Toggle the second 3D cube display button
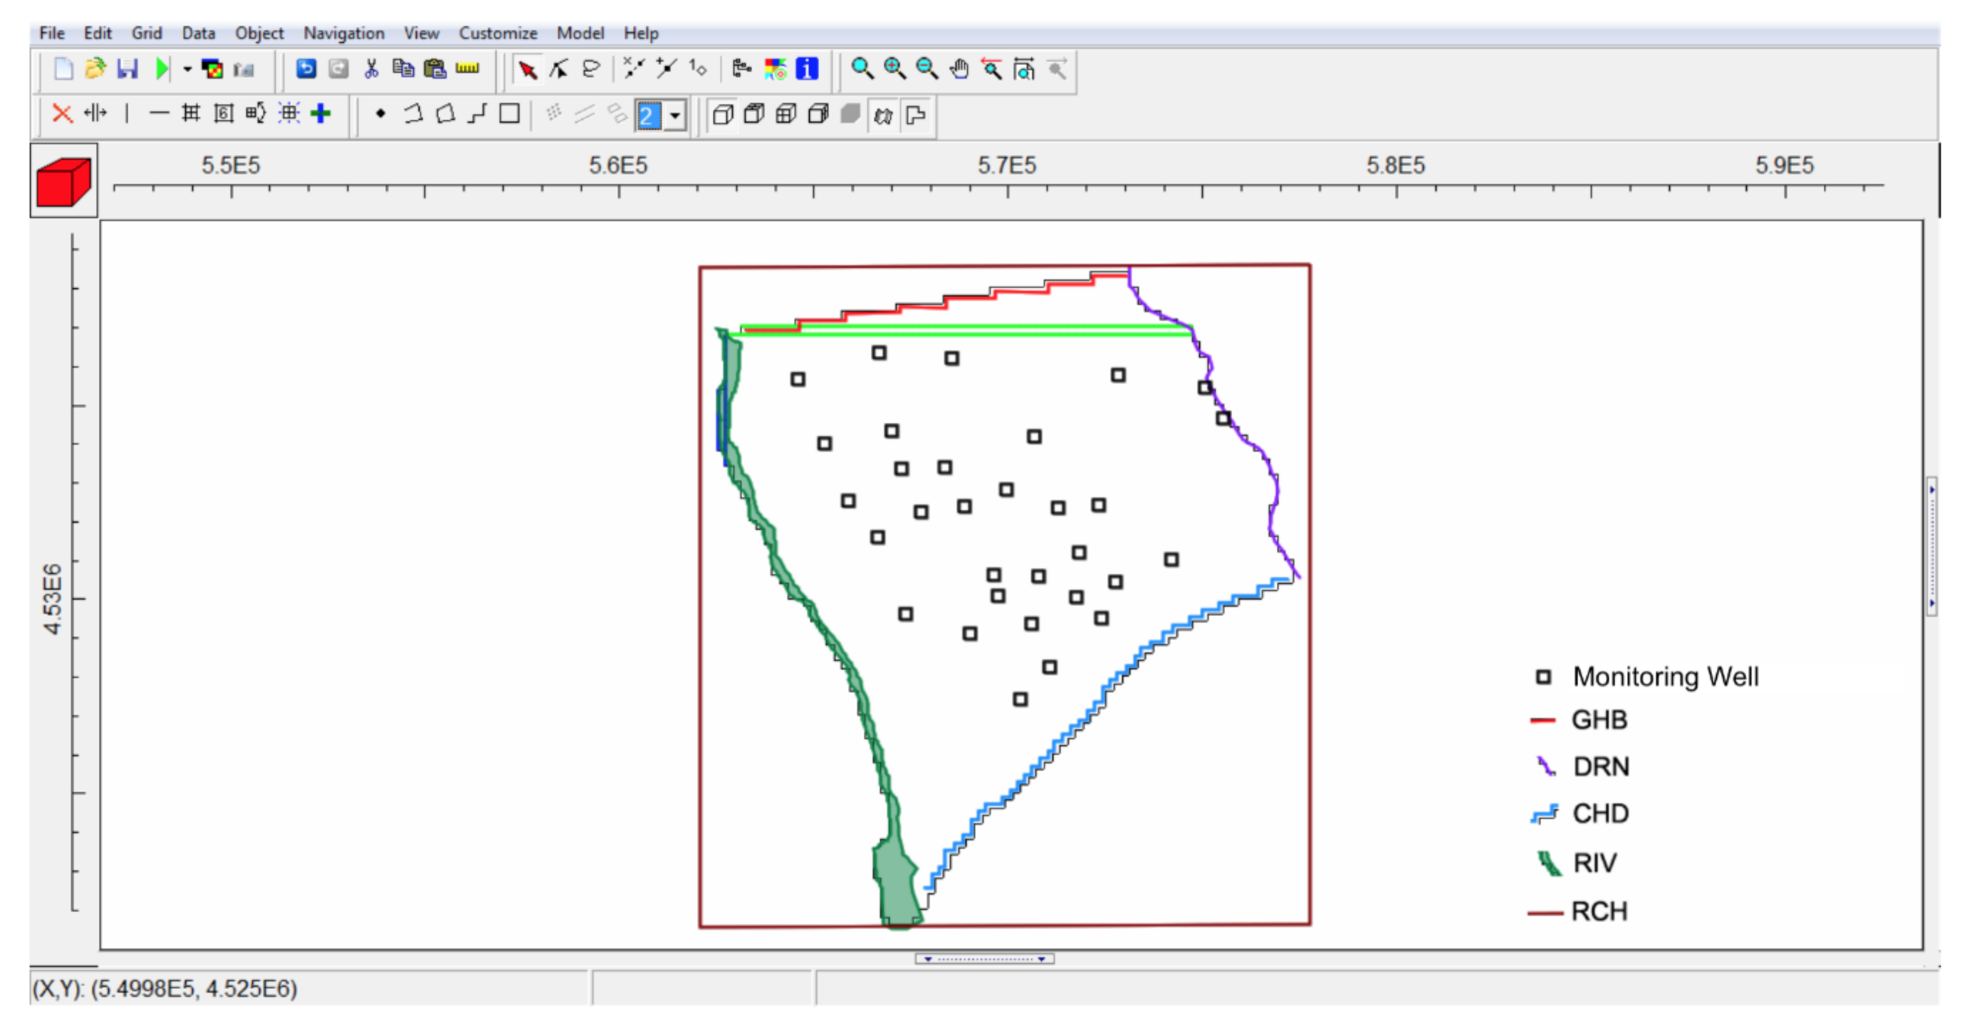Viewport: 1977px width, 1024px height. click(x=754, y=114)
